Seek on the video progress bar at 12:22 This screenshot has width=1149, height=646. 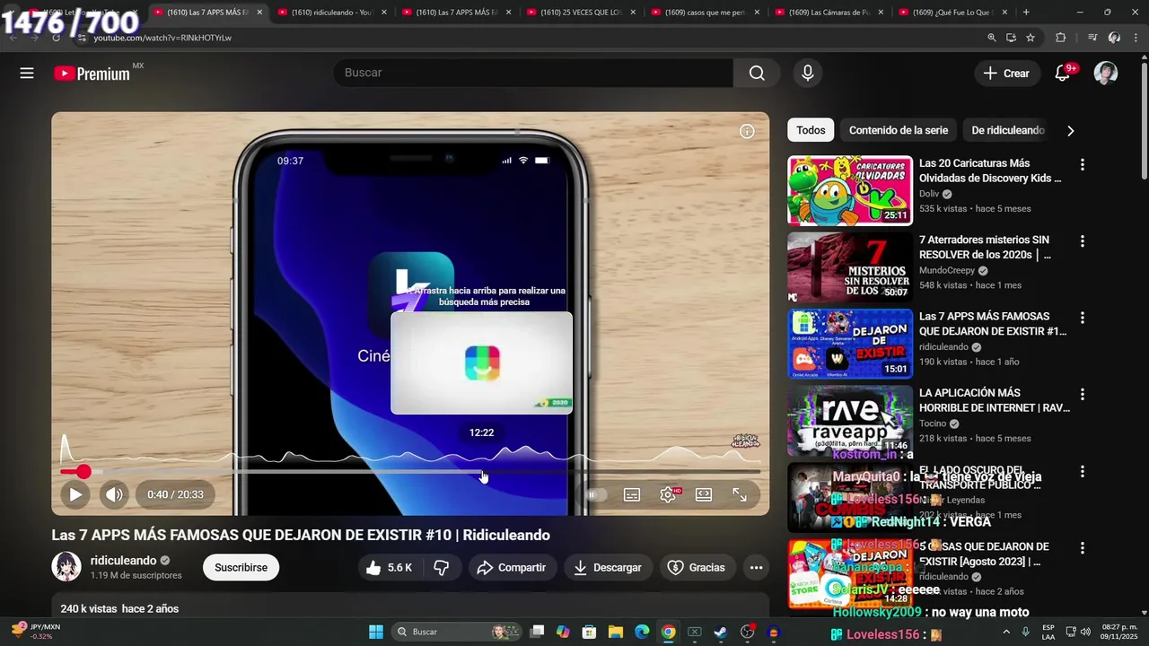click(482, 472)
